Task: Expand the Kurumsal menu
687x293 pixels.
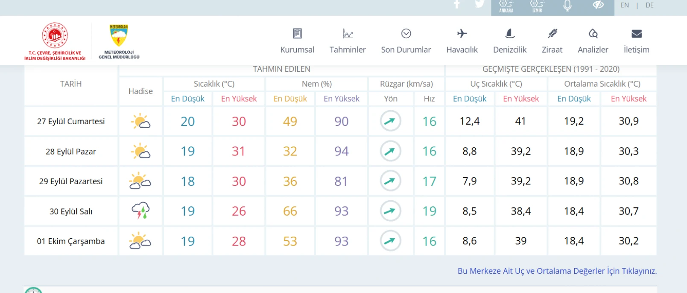Action: [x=297, y=41]
